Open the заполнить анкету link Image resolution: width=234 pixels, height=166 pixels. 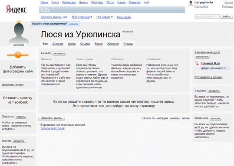pos(13,85)
